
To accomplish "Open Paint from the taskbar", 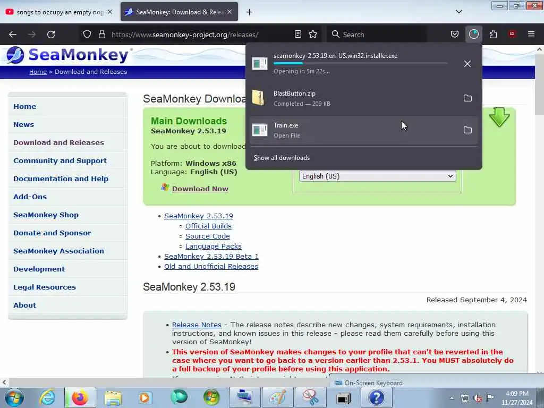I will (x=278, y=397).
